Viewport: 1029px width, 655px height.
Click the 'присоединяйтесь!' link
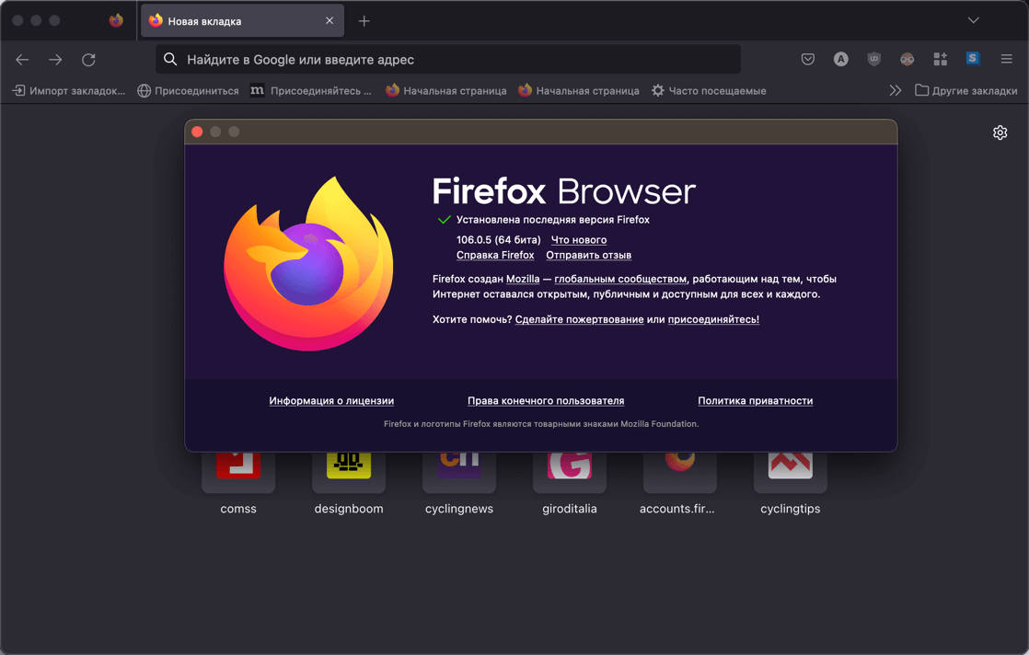pyautogui.click(x=713, y=319)
